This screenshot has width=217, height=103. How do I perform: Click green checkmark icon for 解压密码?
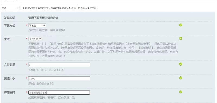(181, 92)
